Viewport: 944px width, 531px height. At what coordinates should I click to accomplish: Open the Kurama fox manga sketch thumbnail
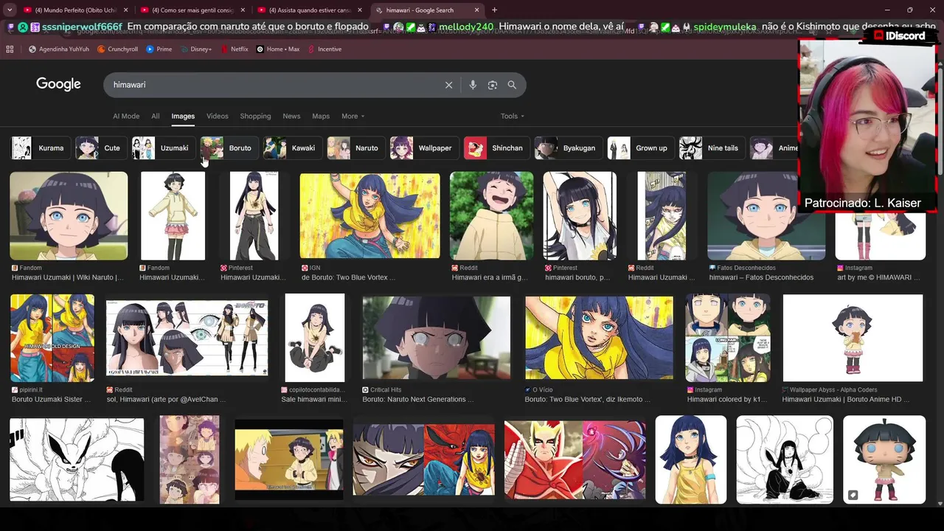[x=77, y=459]
